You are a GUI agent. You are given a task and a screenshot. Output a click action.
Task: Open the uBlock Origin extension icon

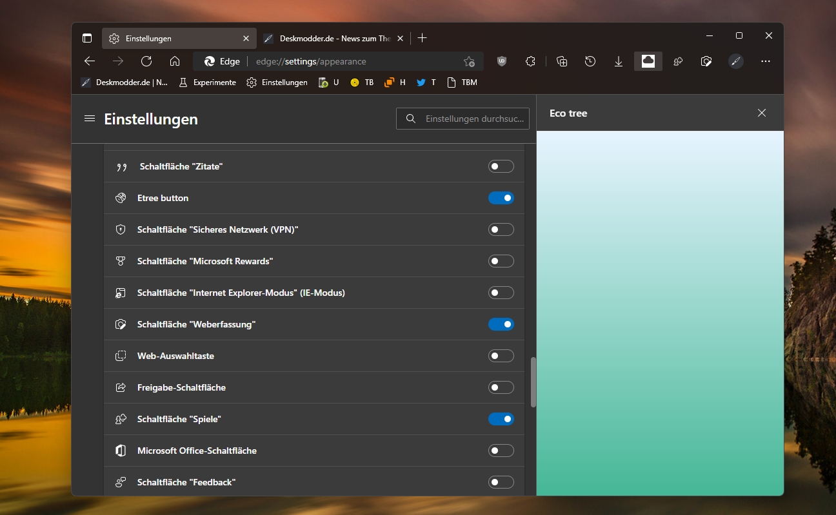point(502,61)
